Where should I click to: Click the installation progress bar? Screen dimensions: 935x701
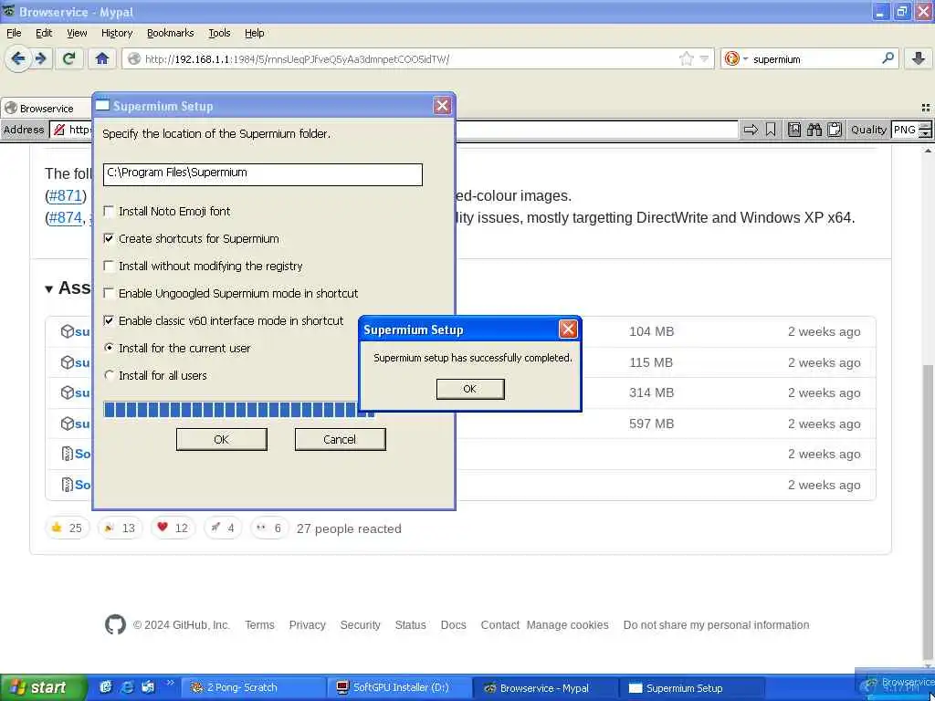(238, 409)
